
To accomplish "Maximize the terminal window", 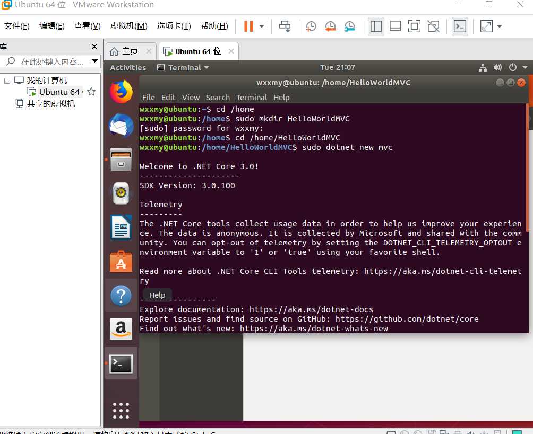I will (x=511, y=83).
